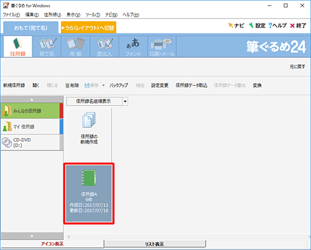Click 住所録データ取込 import button
Image resolution: width=311 pixels, height=250 pixels.
coord(192,85)
